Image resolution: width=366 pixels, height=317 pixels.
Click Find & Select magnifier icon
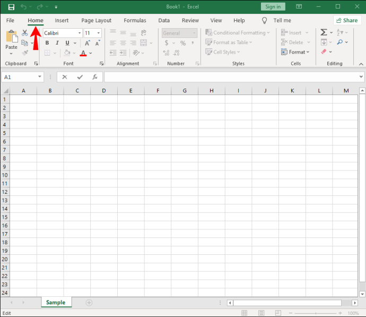tap(340, 42)
